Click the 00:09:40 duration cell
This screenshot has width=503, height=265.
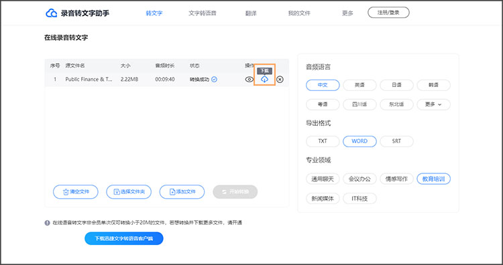[x=165, y=79]
